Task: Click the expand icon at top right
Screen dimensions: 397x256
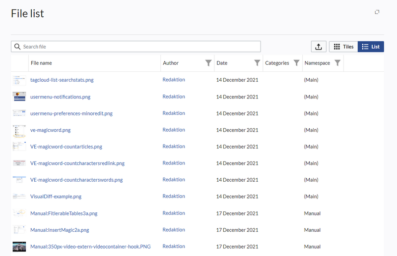Action: coord(377,12)
